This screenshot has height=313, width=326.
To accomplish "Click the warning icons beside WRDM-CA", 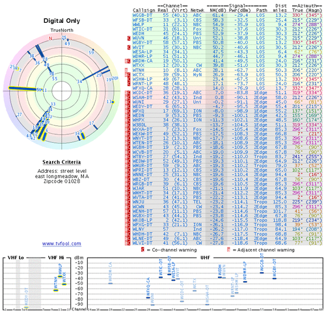I will coord(128,61).
